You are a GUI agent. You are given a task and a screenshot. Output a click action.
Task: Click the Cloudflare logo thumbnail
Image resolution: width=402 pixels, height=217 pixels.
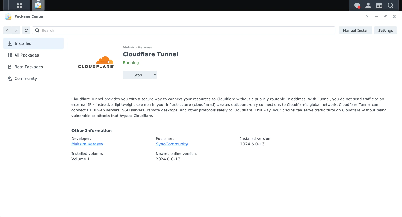[96, 62]
